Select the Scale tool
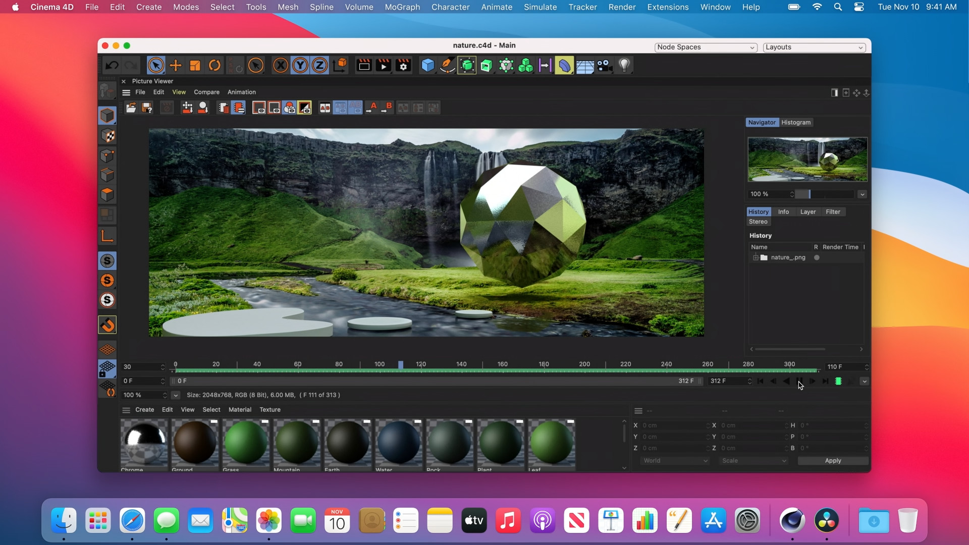Image resolution: width=969 pixels, height=545 pixels. tap(194, 65)
